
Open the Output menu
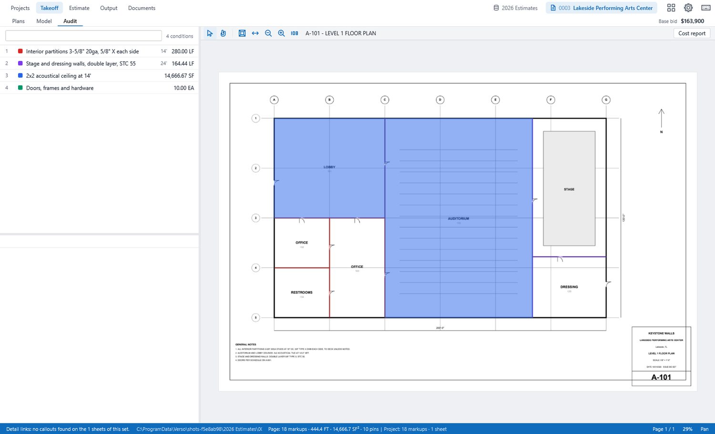coord(109,8)
